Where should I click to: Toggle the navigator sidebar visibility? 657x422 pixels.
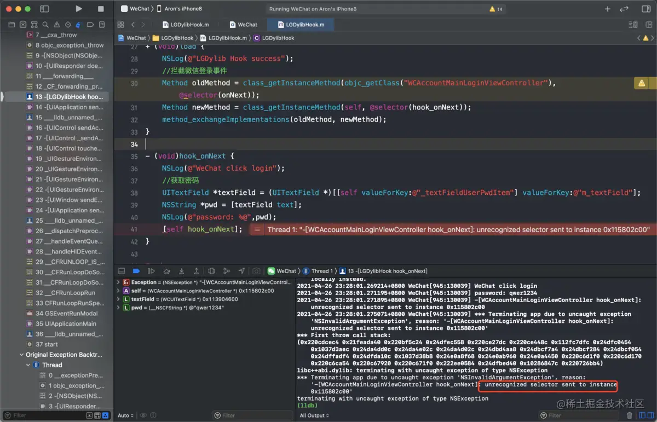point(44,9)
